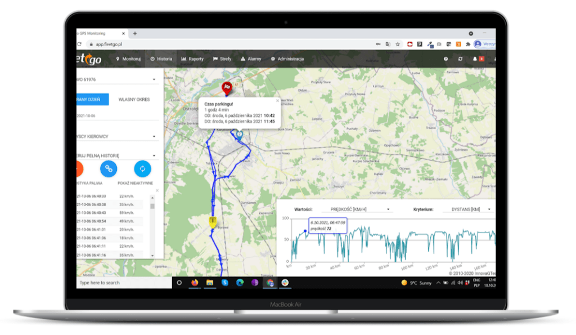Select the 06:41:06 18 km/h row
Viewport: 576px width, 335px height.
pos(110,238)
